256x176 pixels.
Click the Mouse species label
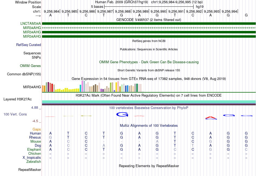(36, 142)
